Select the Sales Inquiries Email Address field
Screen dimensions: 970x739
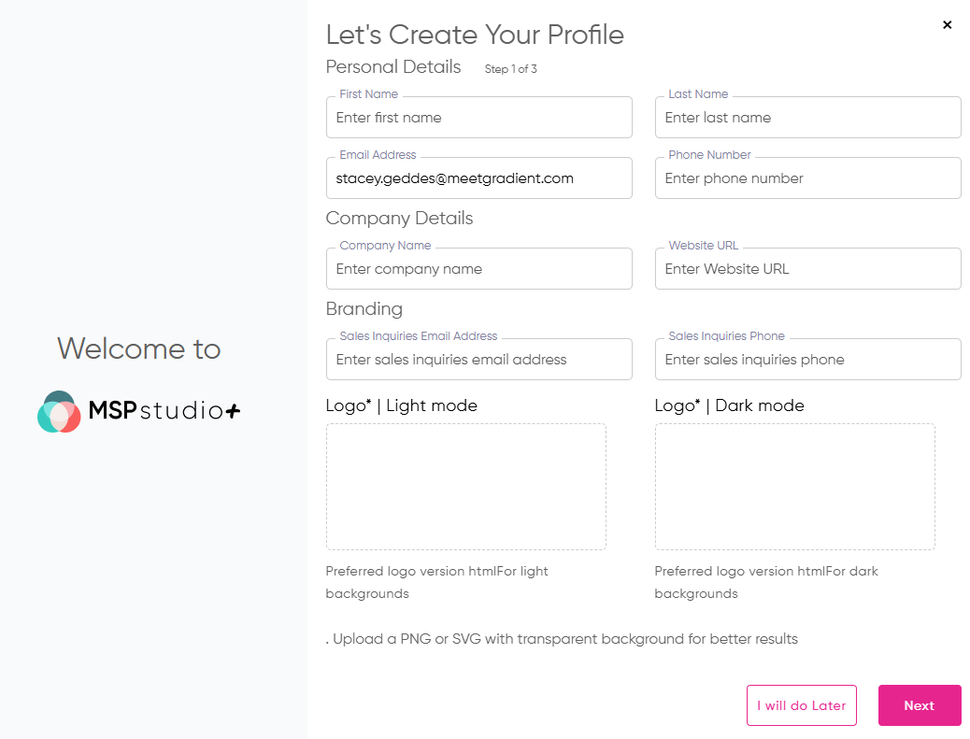tap(478, 359)
